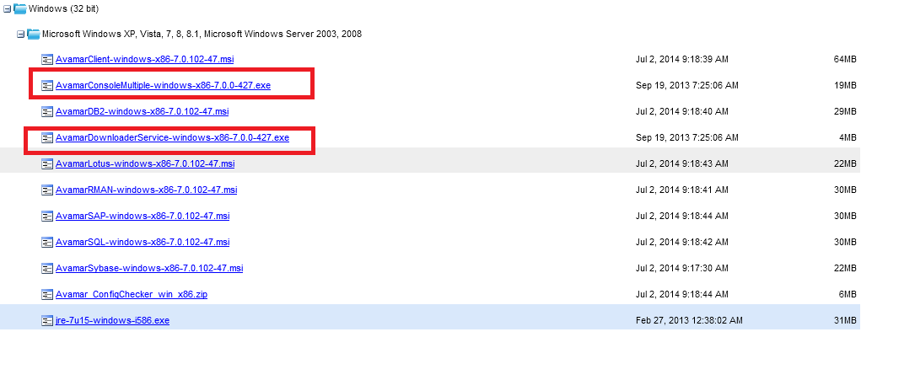Click the Microsoft Windows XP folder icon
This screenshot has width=915, height=380.
click(x=33, y=35)
